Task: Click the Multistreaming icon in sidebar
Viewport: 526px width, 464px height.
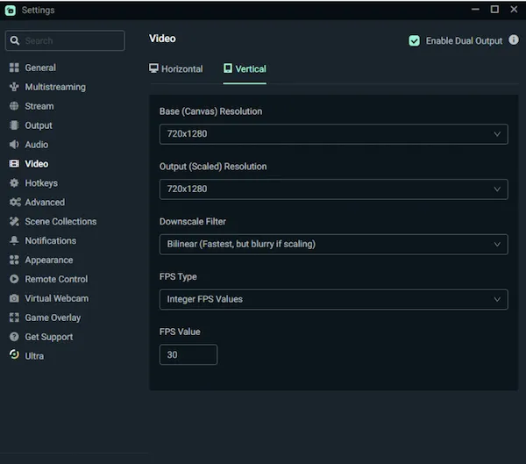Action: tap(14, 87)
